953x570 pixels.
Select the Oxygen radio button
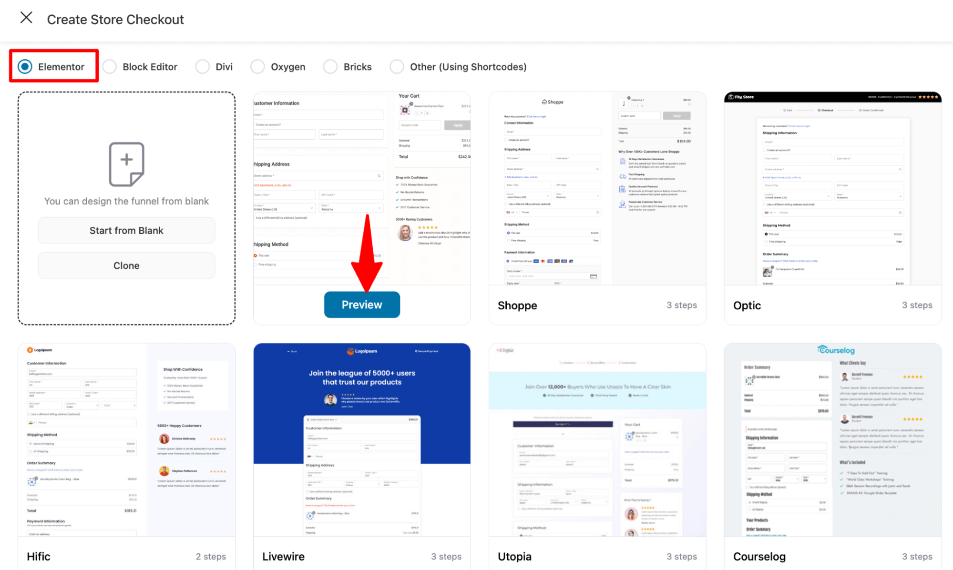pos(258,66)
